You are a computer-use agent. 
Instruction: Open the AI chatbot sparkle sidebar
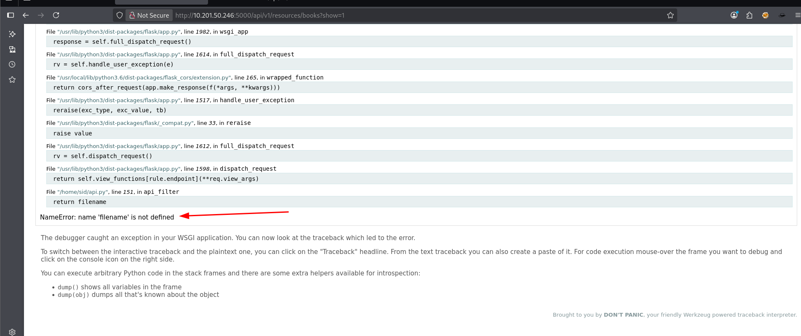12,34
